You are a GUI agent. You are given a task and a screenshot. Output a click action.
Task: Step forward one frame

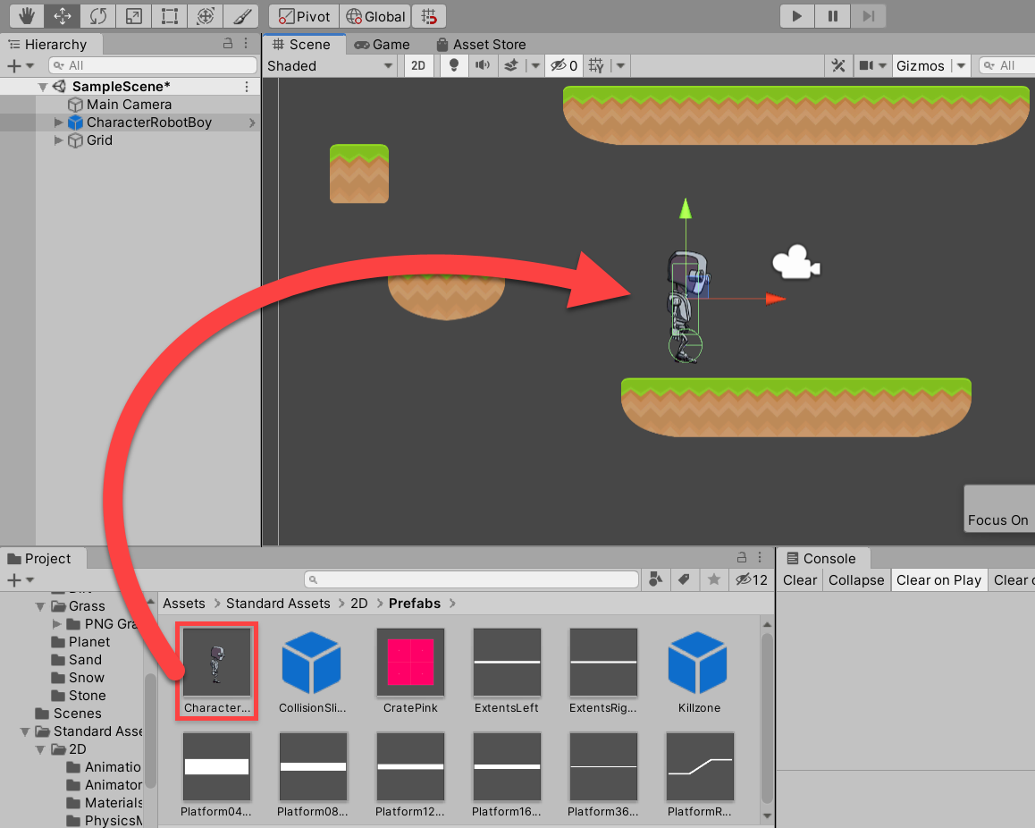(x=869, y=16)
